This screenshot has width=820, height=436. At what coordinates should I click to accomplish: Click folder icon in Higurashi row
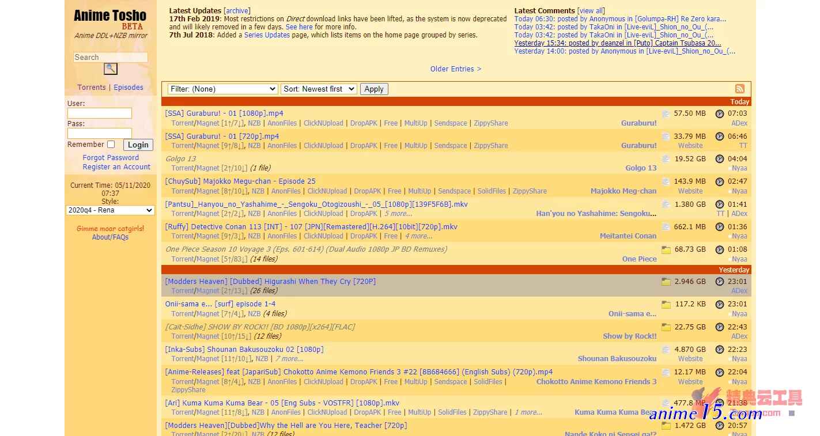coord(666,282)
